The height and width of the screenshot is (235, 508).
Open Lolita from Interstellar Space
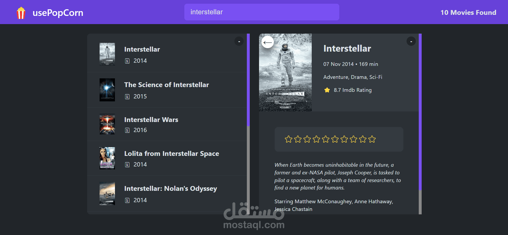[167, 158]
